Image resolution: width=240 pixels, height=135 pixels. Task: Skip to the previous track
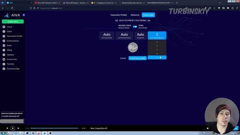pos(7,128)
